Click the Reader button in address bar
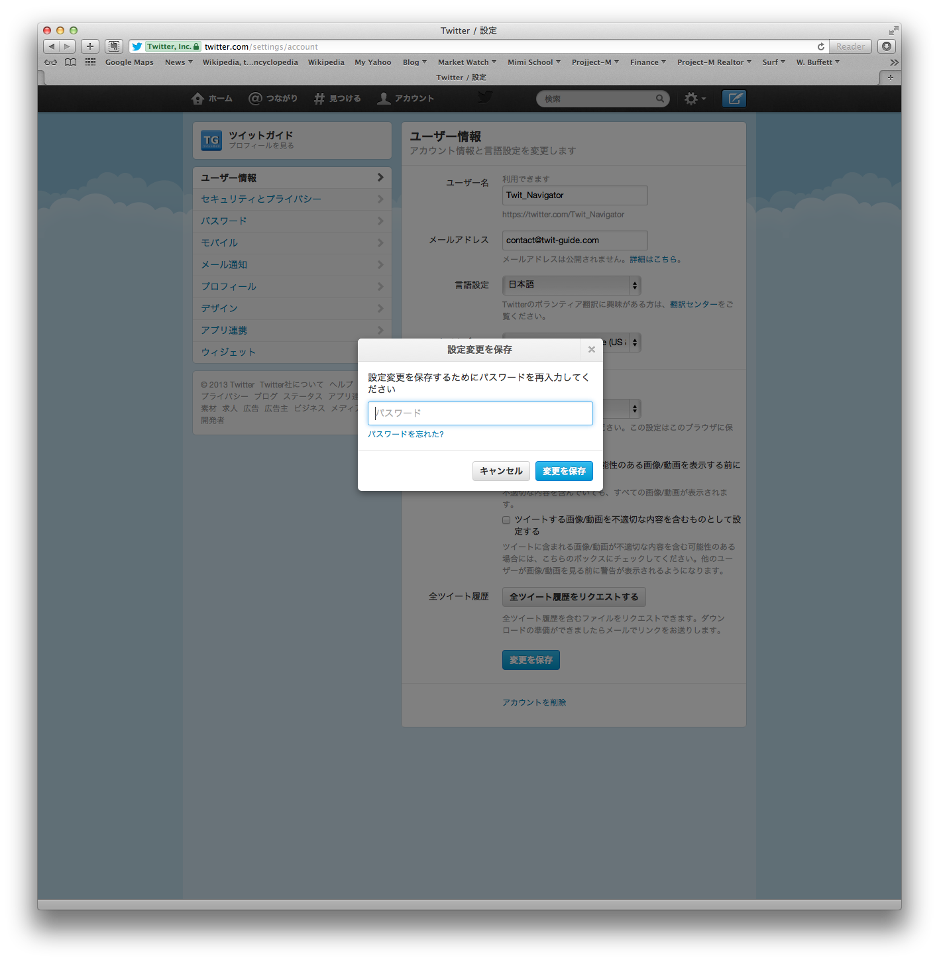This screenshot has width=939, height=962. pyautogui.click(x=850, y=46)
